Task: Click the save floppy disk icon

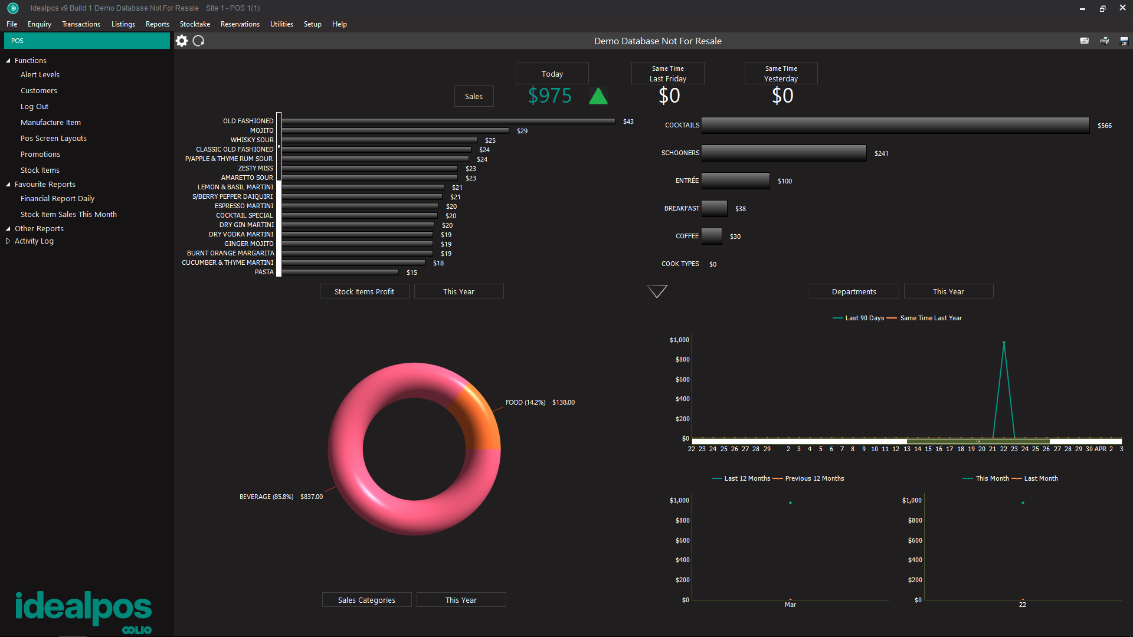Action: pyautogui.click(x=1124, y=41)
